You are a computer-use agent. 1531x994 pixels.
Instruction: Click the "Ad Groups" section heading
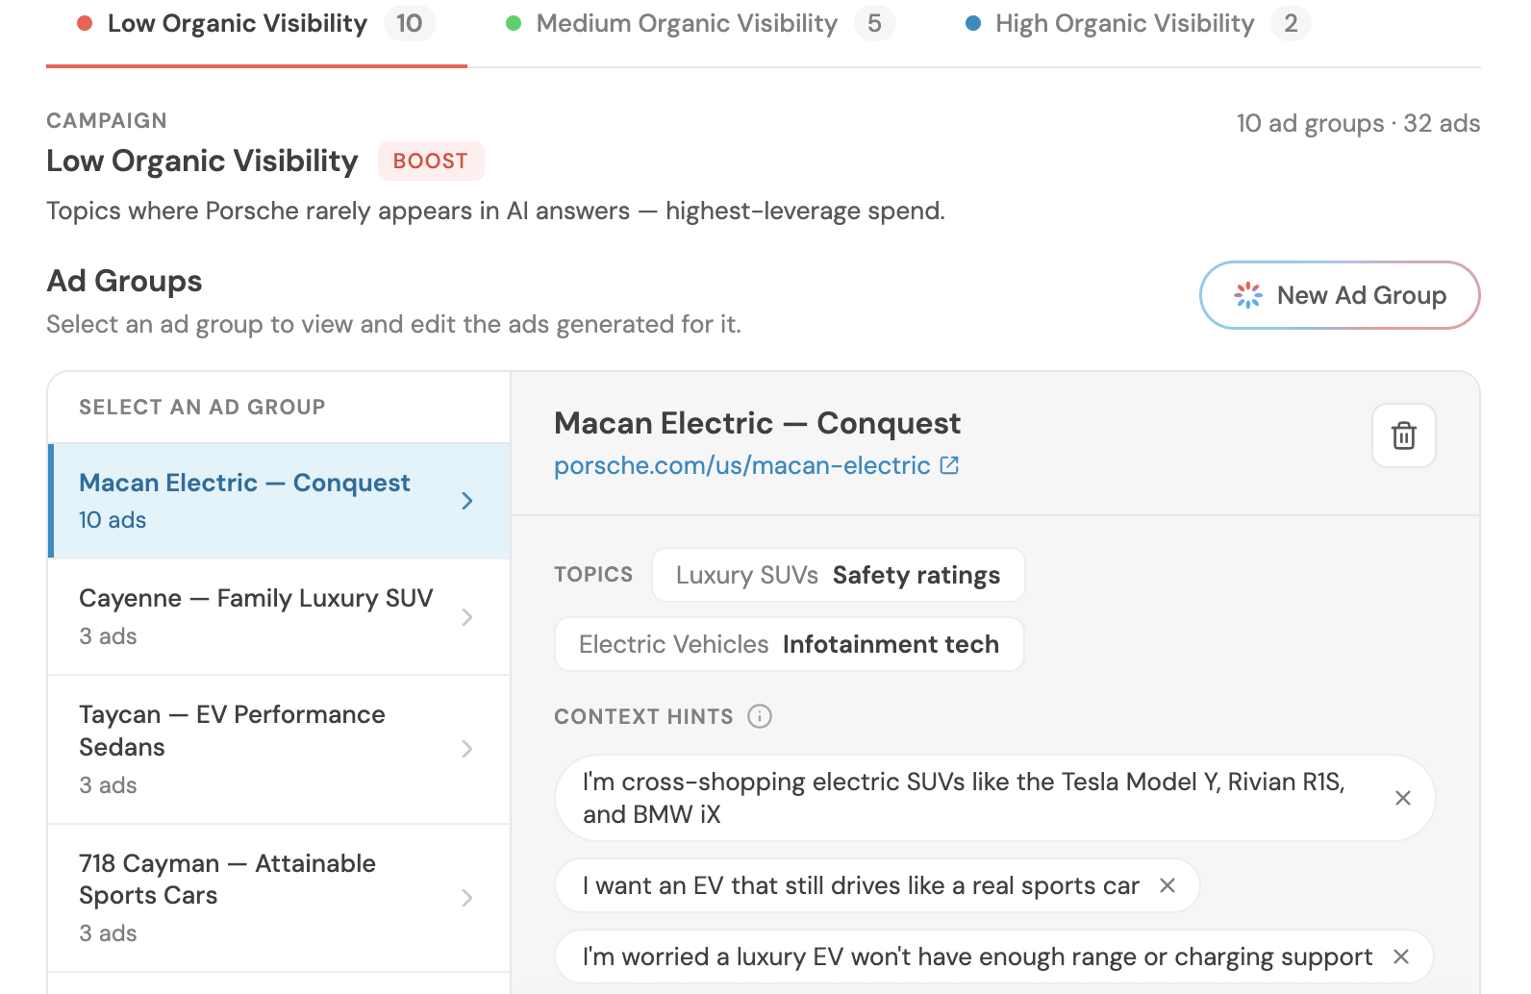(124, 281)
